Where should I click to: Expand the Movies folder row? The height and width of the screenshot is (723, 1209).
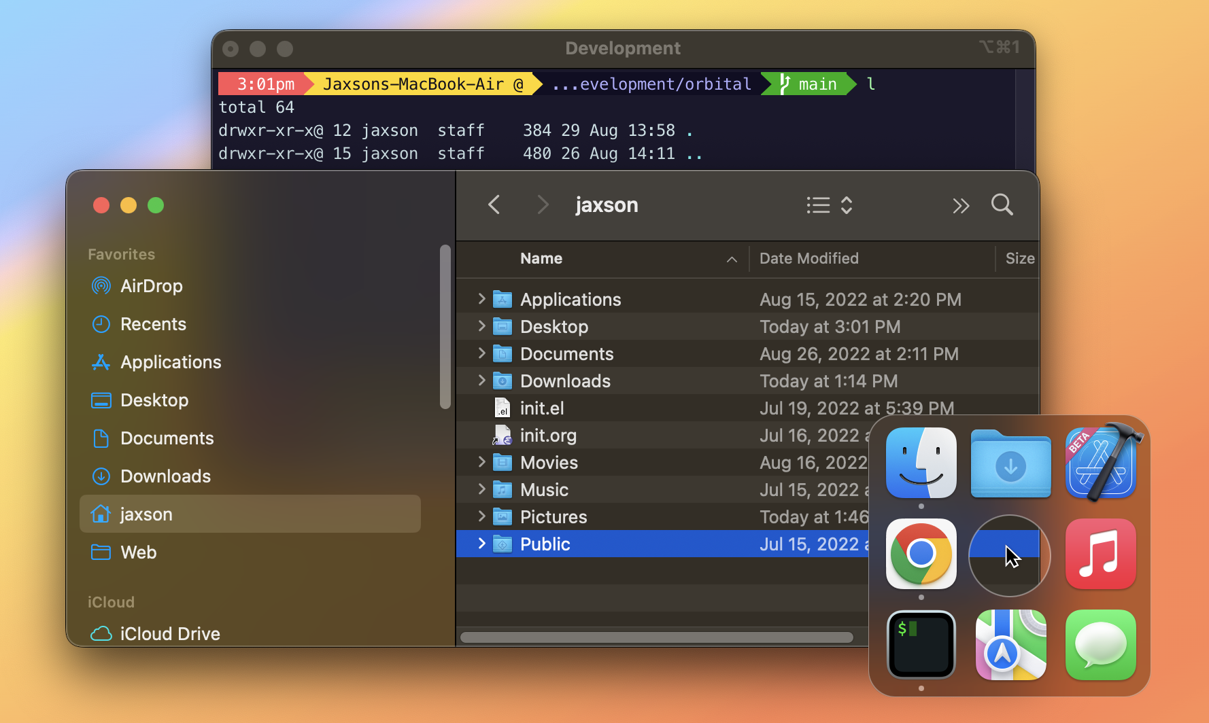[481, 462]
